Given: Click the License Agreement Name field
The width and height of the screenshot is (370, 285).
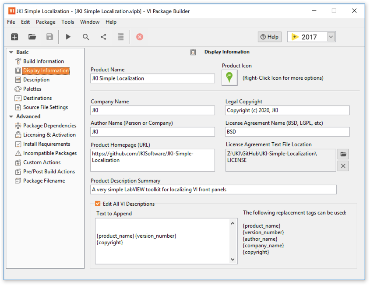Looking at the screenshot, I should (x=287, y=132).
